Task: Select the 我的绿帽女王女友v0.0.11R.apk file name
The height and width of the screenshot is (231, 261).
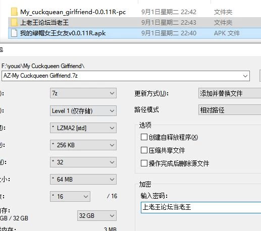Action: coord(63,33)
